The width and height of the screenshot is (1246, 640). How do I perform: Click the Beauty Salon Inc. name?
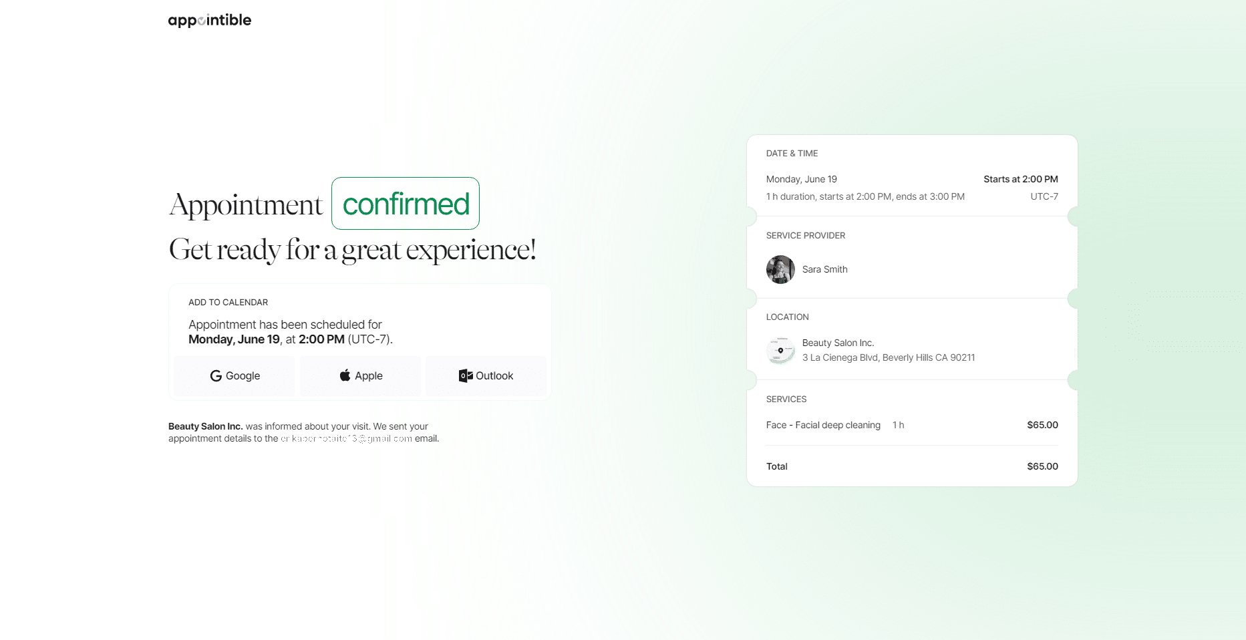tap(838, 342)
